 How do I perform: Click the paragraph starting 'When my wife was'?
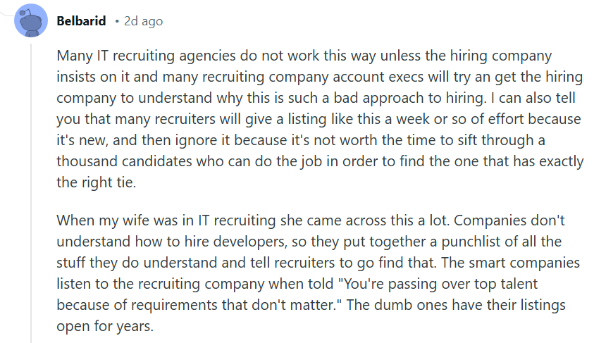pyautogui.click(x=318, y=273)
